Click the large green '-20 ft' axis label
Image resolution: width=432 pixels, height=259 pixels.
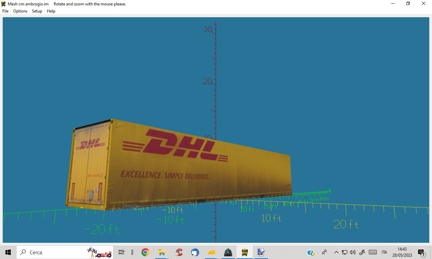[101, 230]
